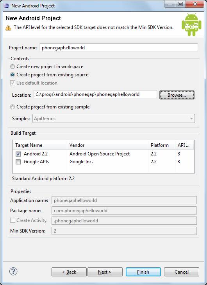
Task: Click the API column header
Action: [184, 145]
